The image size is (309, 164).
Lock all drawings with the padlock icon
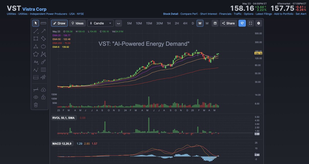click(x=43, y=97)
